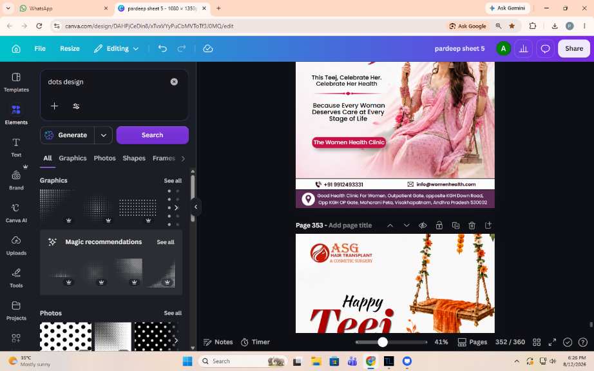Screen dimensions: 594x371
Task: Collapse the side panel with arrow handle
Action: coord(196,207)
